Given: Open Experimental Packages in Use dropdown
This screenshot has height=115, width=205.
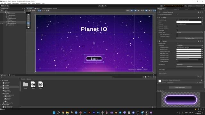Looking at the screenshot, I should tap(173, 6).
